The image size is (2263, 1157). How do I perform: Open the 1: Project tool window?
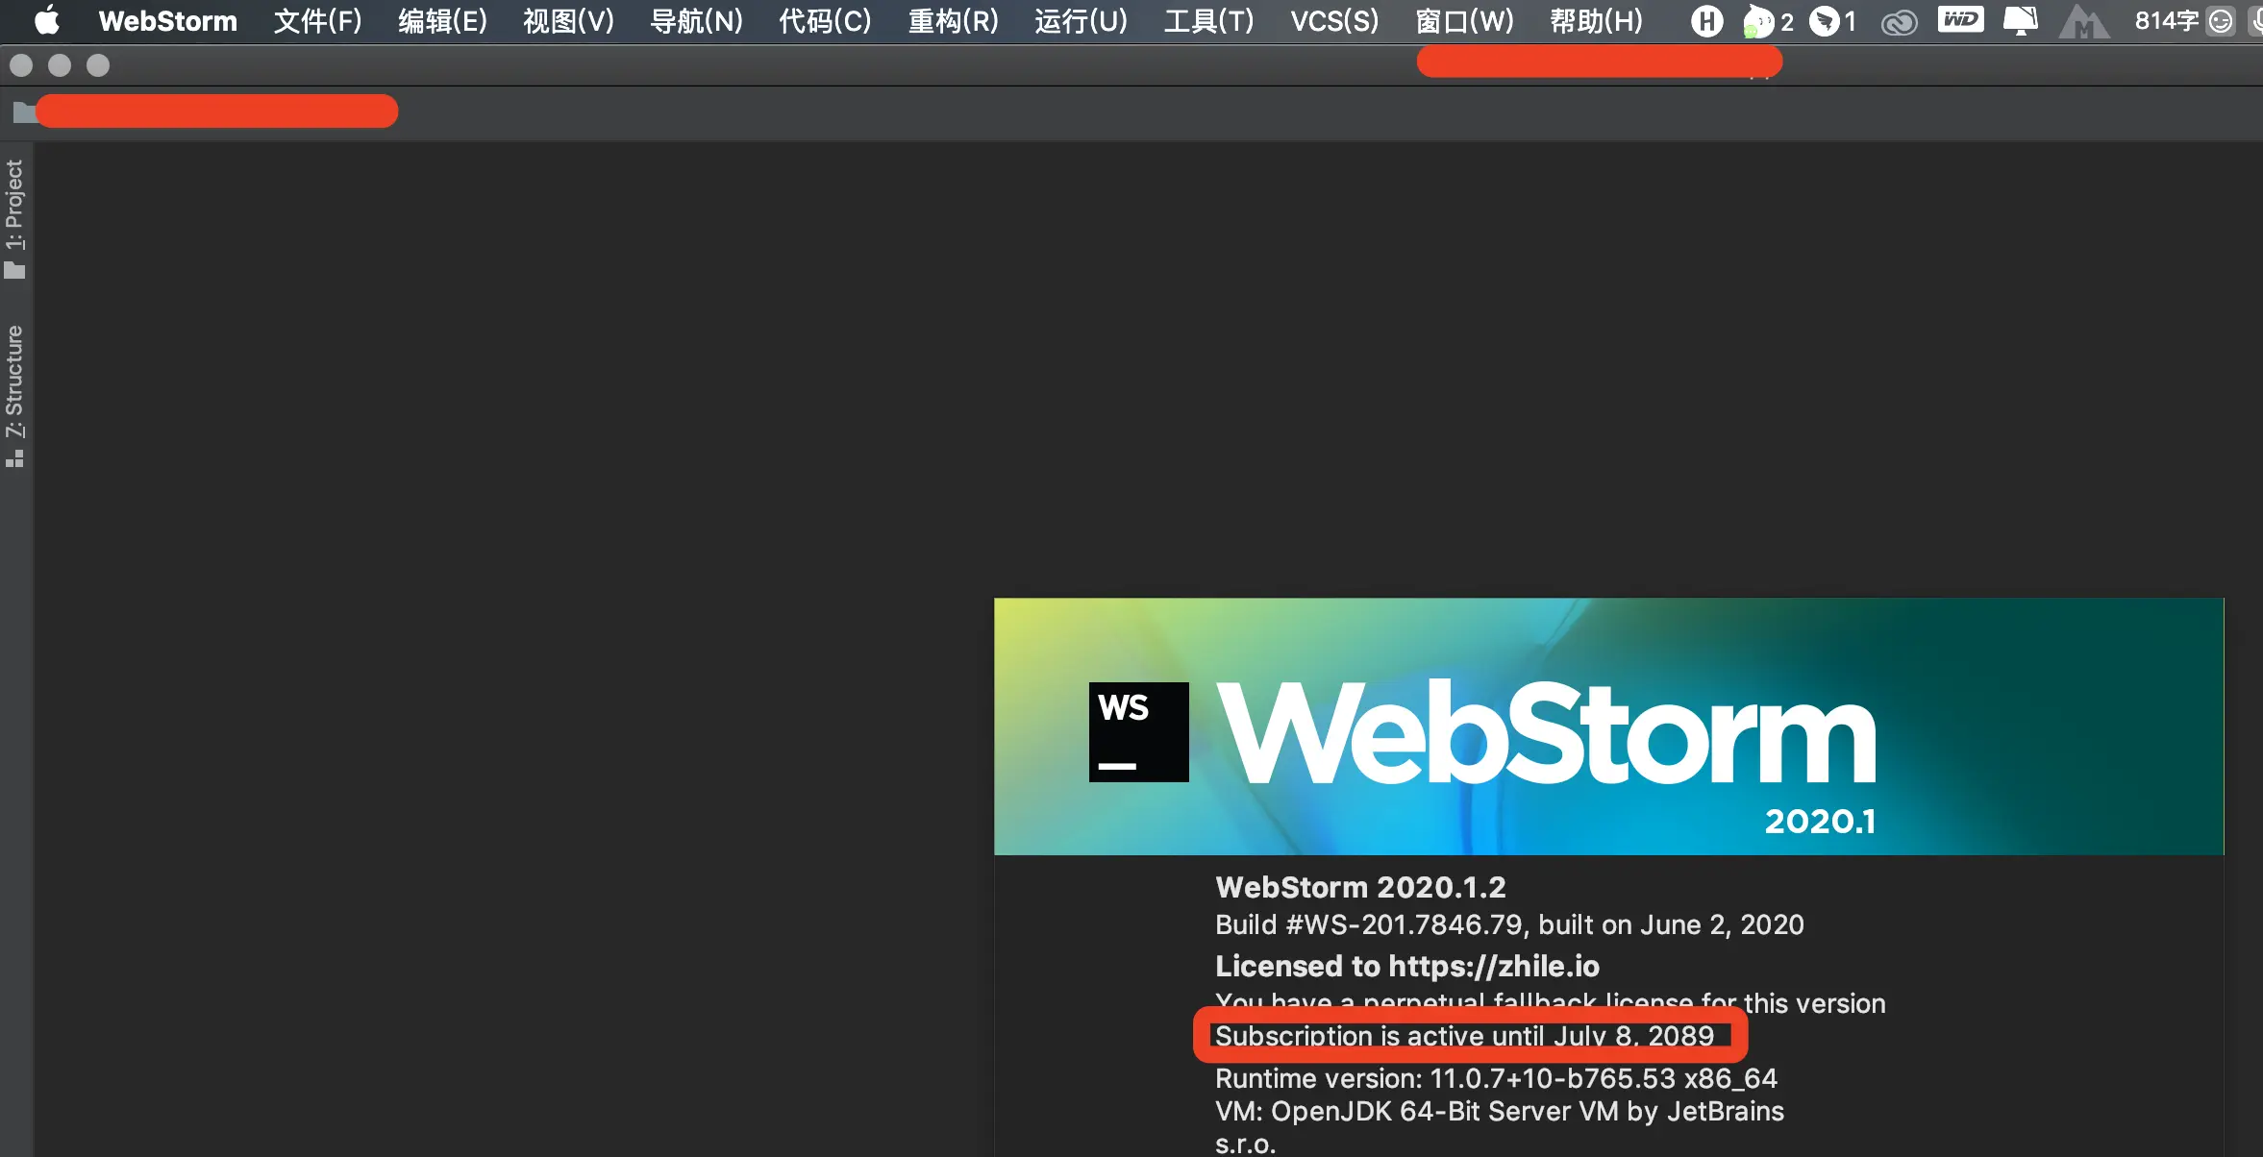14,217
